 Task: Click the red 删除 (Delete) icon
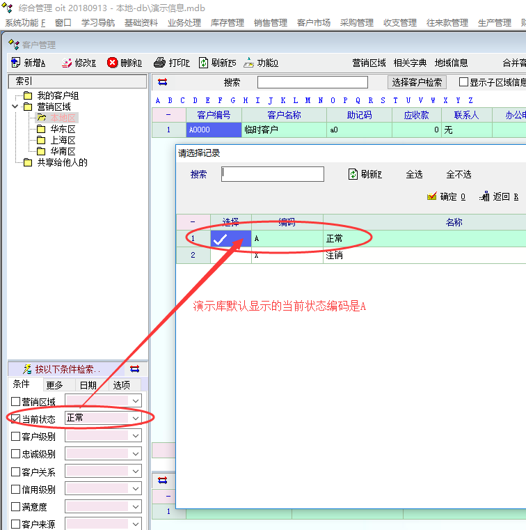(113, 63)
